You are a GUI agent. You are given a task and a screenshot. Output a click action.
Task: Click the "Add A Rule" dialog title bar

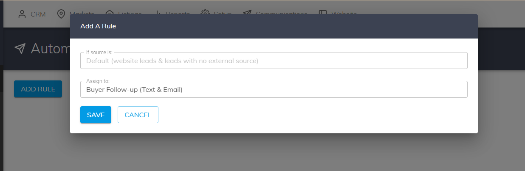(x=274, y=26)
